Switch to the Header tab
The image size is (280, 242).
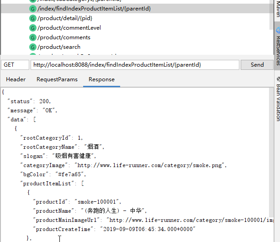point(16,79)
